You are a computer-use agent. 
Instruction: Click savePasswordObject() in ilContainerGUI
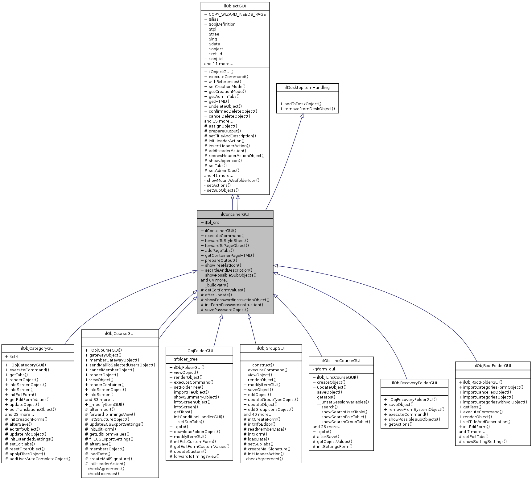[225, 310]
